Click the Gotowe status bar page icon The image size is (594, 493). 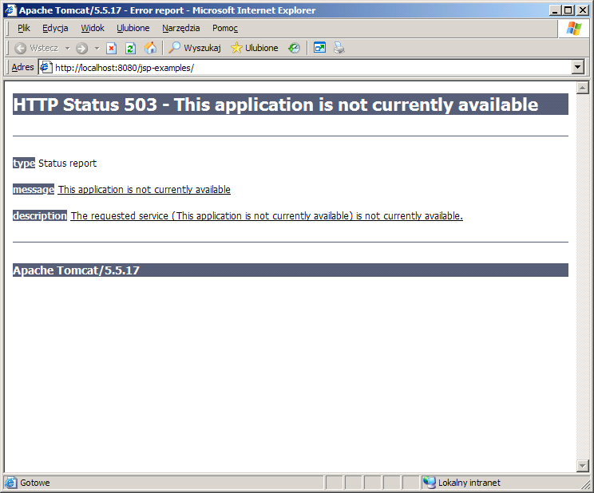point(11,483)
